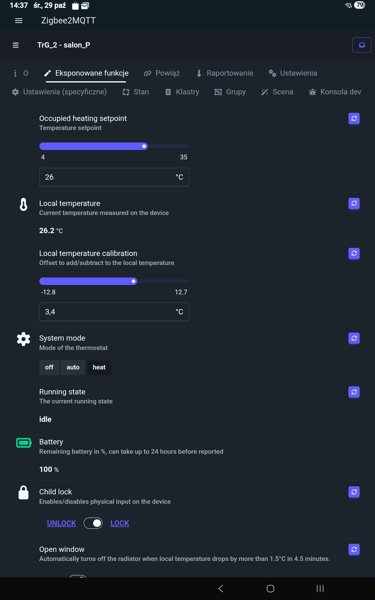Open the Zigbee2MQTT hamburger menu
The height and width of the screenshot is (600, 375).
pyautogui.click(x=19, y=21)
